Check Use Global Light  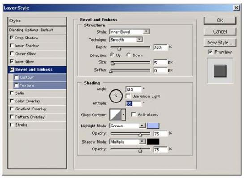(x=128, y=97)
